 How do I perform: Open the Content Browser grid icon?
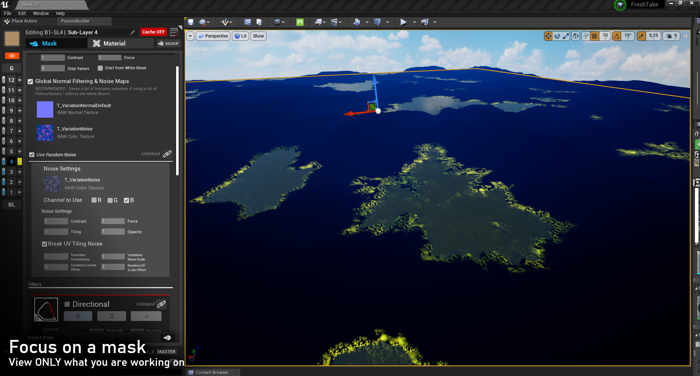(248, 22)
